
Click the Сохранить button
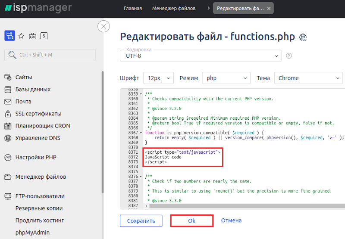(x=141, y=221)
